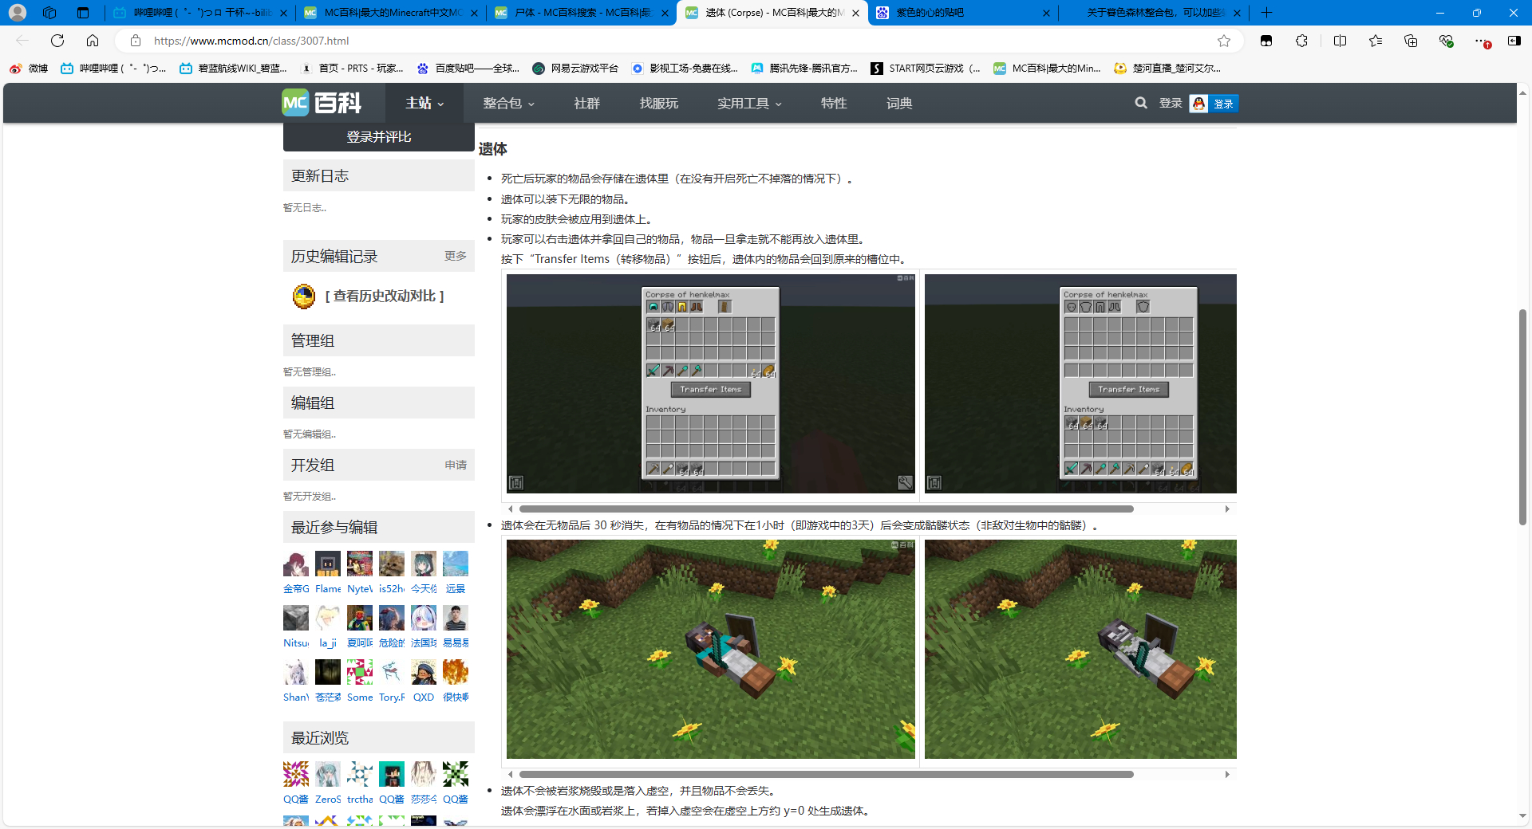The height and width of the screenshot is (829, 1532).
Task: Click the browser address bar URL
Action: point(251,41)
